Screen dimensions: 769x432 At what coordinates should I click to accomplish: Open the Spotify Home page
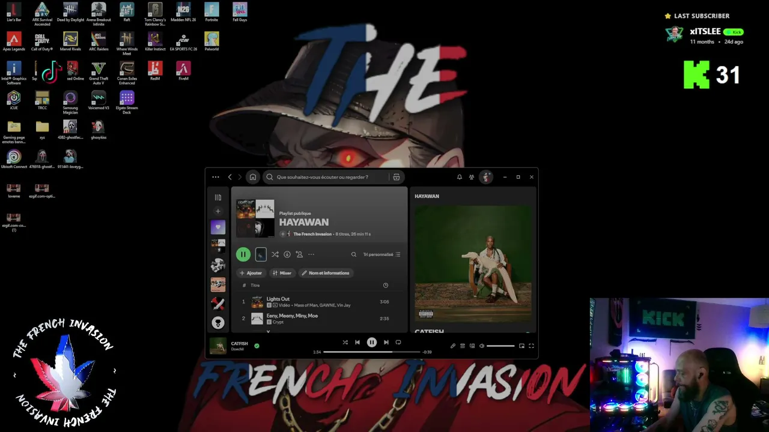coord(253,177)
